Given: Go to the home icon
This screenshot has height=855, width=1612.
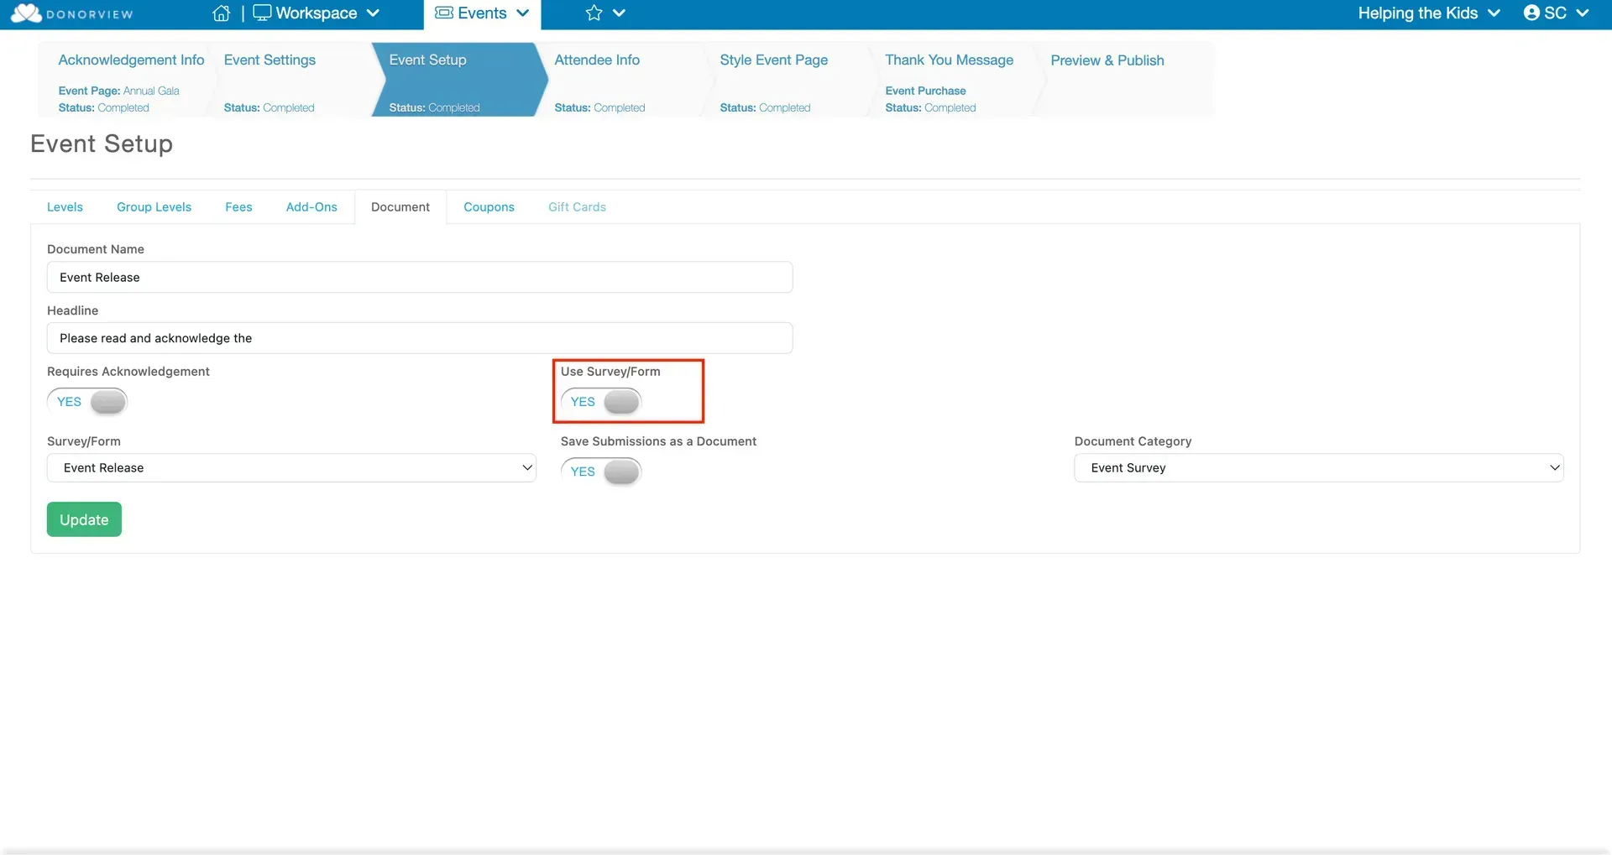Looking at the screenshot, I should [x=222, y=13].
